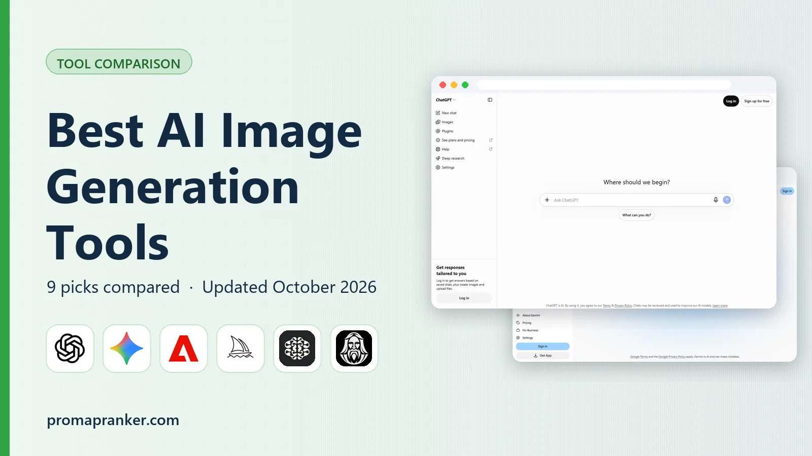Click the black brain logo tile

(x=297, y=349)
